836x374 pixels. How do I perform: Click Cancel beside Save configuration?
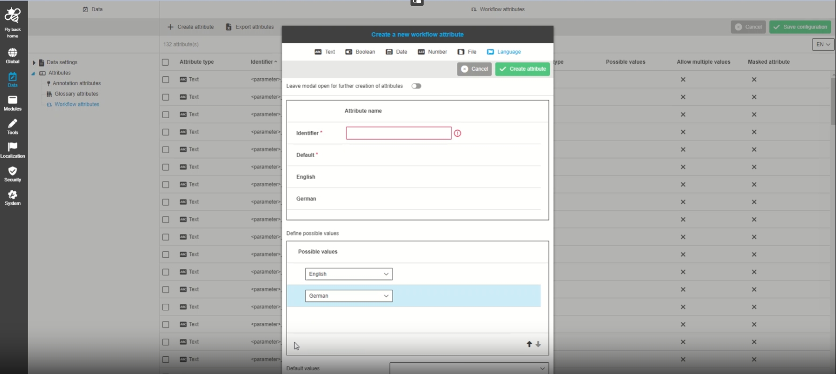pos(748,27)
